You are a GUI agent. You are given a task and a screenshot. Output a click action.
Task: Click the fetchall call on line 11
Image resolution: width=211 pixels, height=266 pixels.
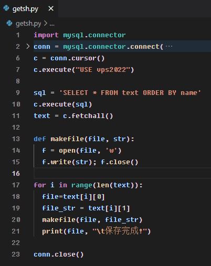[88, 116]
